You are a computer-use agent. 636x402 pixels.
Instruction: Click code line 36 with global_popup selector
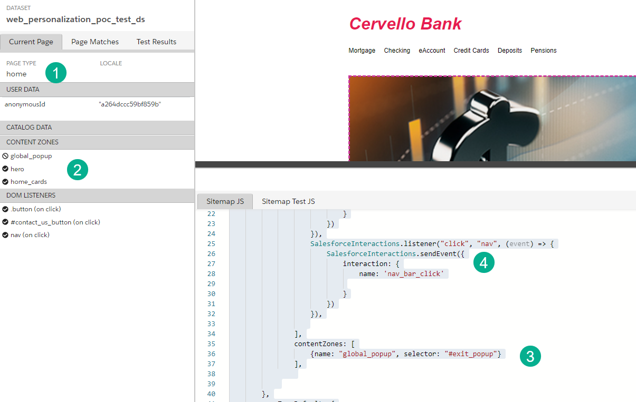(405, 354)
